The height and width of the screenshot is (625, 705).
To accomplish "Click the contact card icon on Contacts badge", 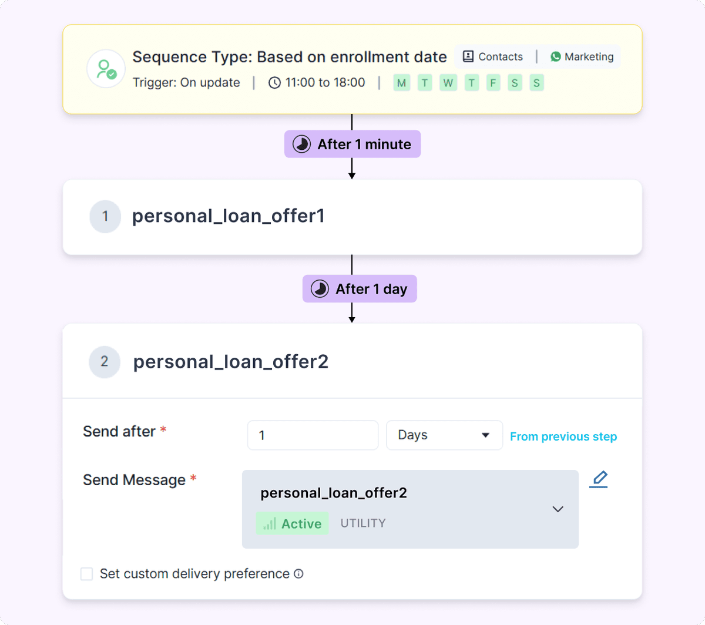I will click(x=468, y=56).
